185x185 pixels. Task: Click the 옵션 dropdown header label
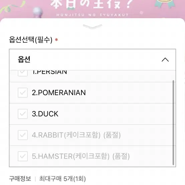pyautogui.click(x=24, y=59)
